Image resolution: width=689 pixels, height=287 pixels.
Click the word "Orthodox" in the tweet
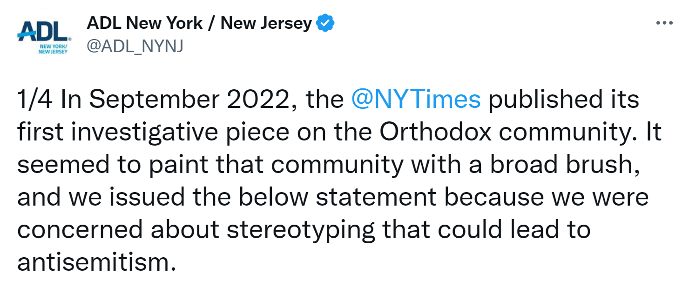pos(435,133)
